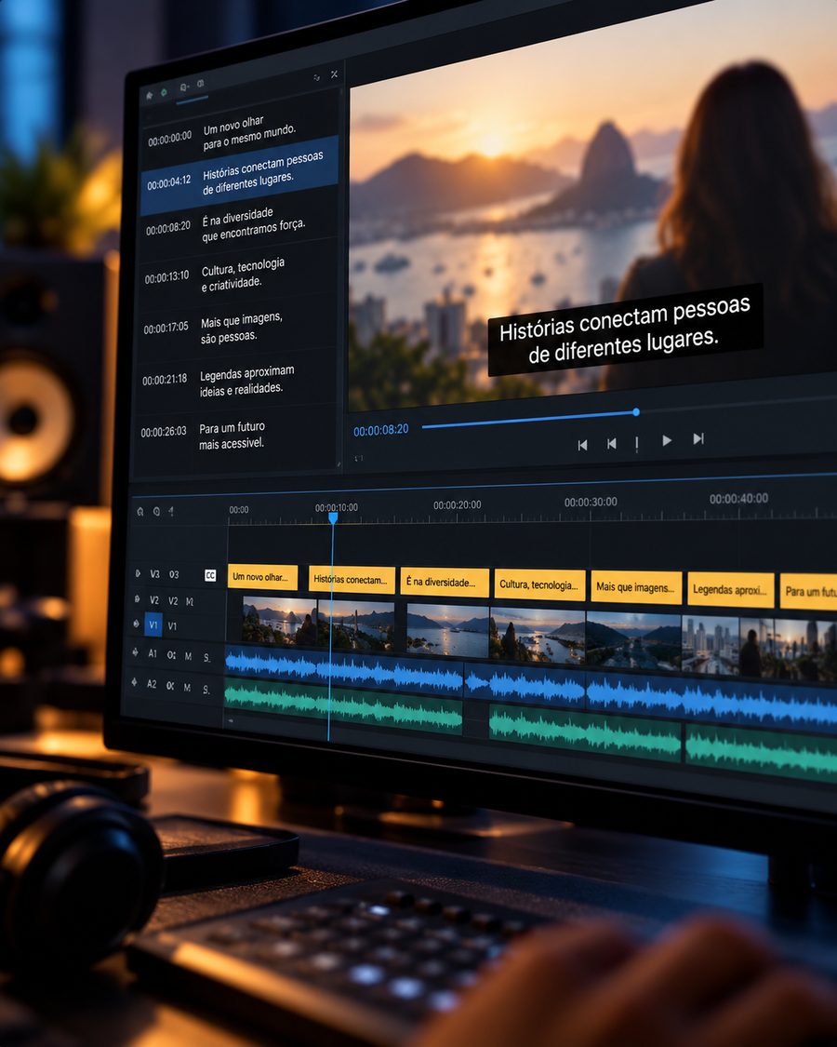Toggle the V3 track arrow icon

pos(138,573)
